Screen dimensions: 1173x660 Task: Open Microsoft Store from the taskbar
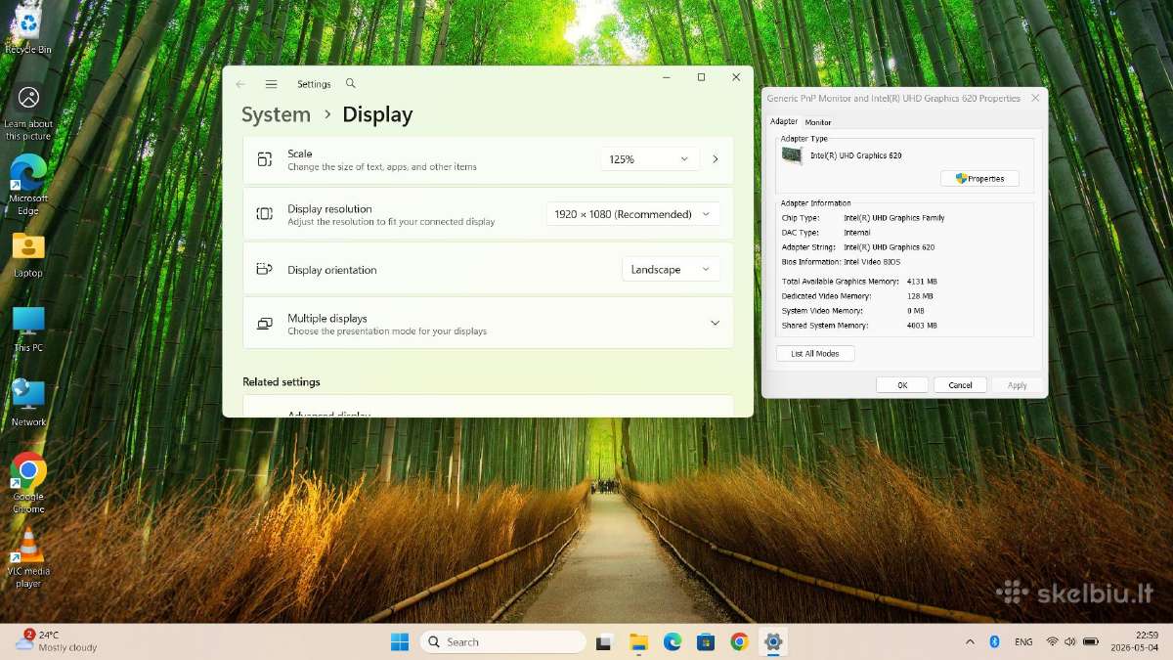[706, 641]
